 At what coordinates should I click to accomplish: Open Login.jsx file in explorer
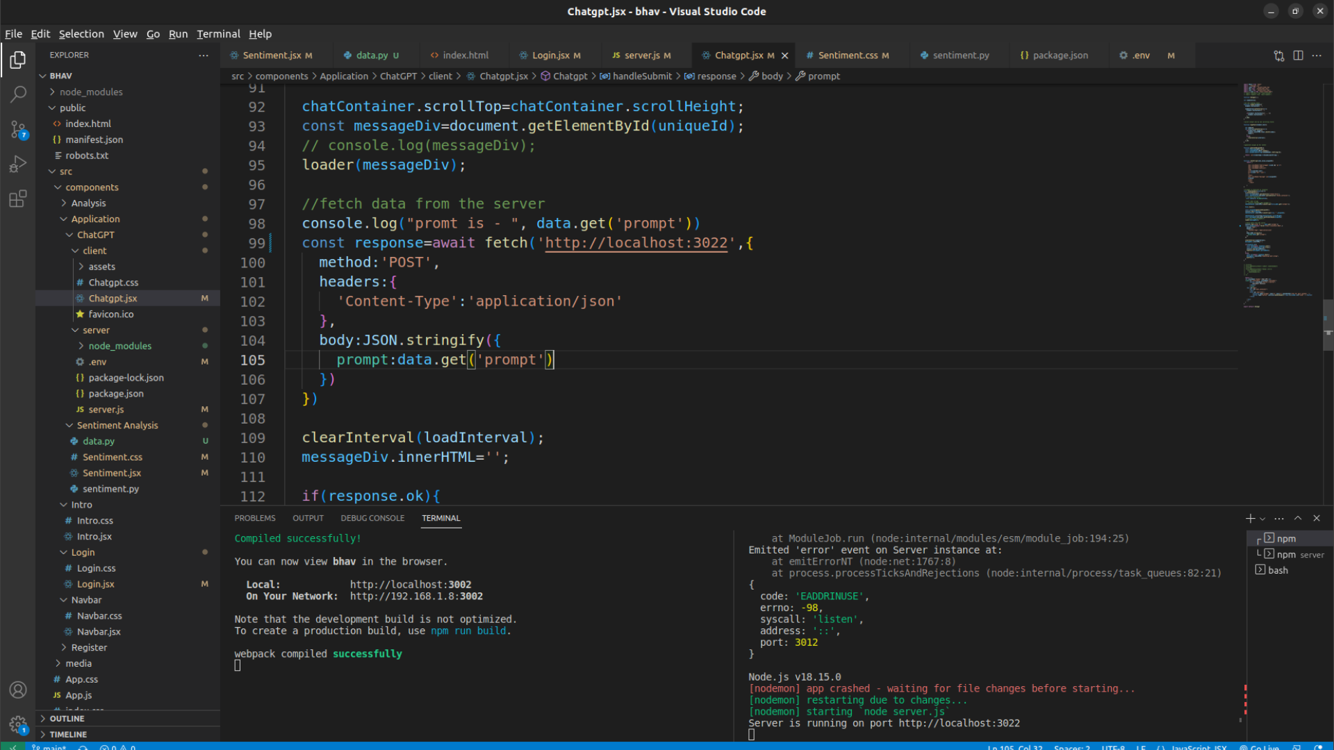(x=95, y=584)
